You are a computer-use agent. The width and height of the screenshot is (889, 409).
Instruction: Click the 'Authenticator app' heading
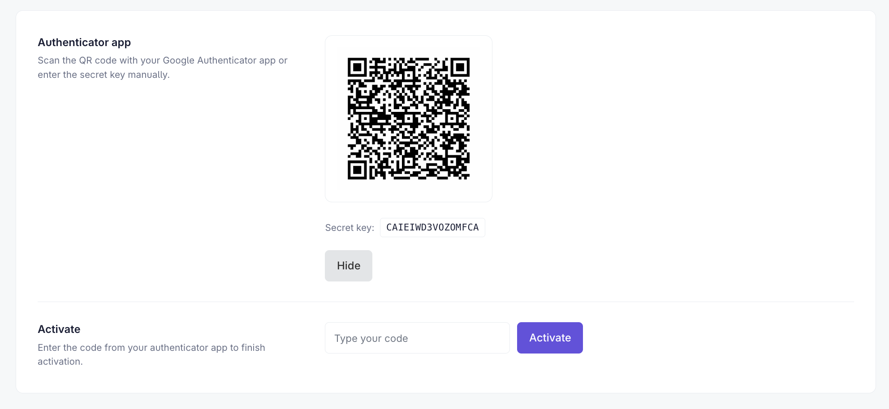(x=84, y=43)
